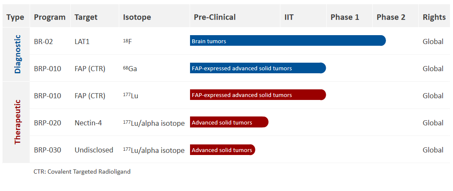Click the red BRP-020 Advanced solid tumors bar
Image resolution: width=453 pixels, height=191 pixels.
coord(229,122)
